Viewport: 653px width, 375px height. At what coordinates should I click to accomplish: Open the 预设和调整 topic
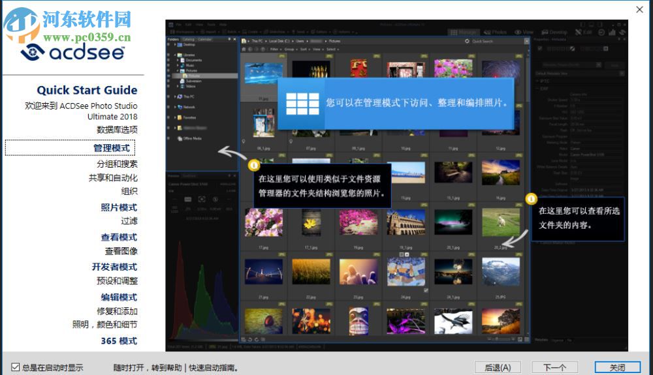coord(117,280)
